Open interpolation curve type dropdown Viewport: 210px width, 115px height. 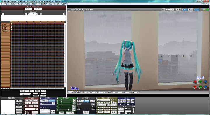click(19, 101)
